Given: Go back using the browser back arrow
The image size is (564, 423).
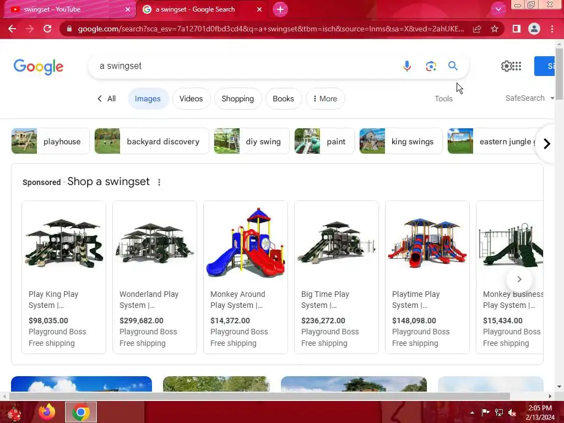Looking at the screenshot, I should [12, 29].
